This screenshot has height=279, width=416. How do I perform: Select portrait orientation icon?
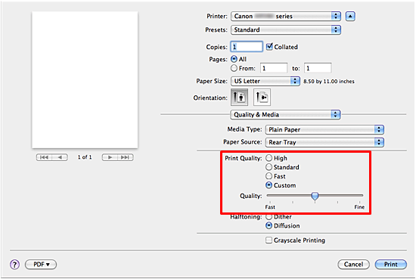coord(240,97)
